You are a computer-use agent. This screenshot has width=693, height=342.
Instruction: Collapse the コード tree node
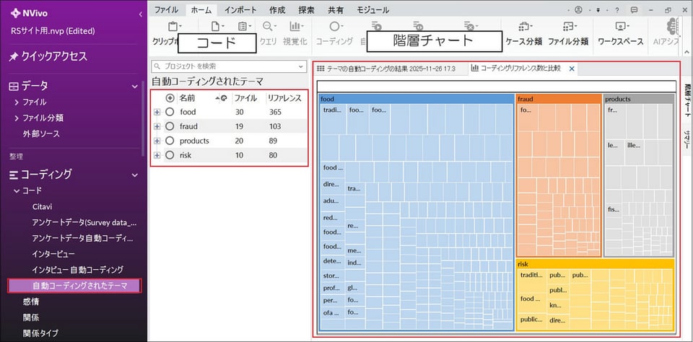(17, 191)
